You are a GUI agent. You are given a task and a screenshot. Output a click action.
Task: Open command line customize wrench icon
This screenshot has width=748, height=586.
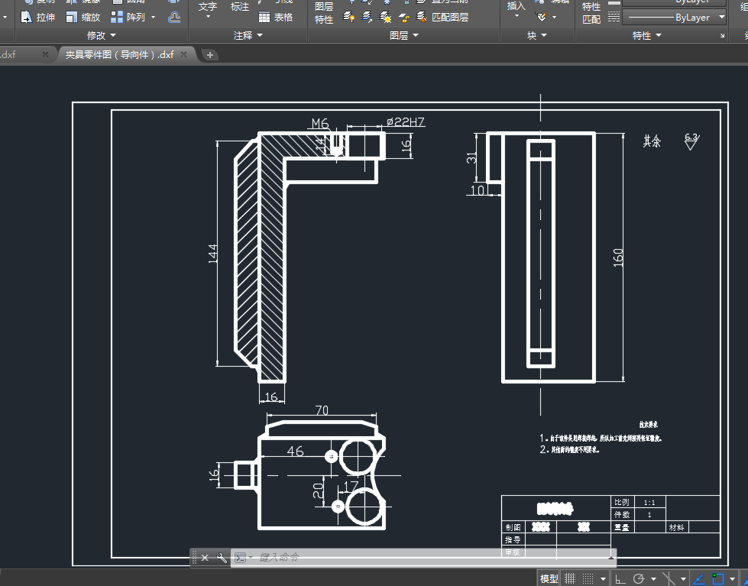pos(222,558)
